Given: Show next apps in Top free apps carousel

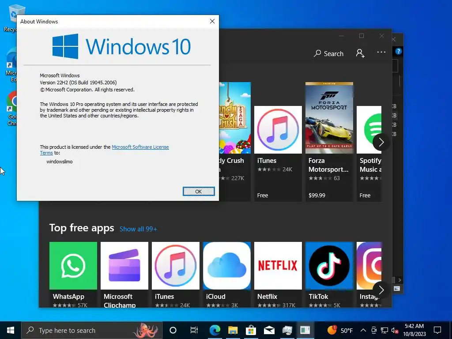Looking at the screenshot, I should tap(381, 290).
